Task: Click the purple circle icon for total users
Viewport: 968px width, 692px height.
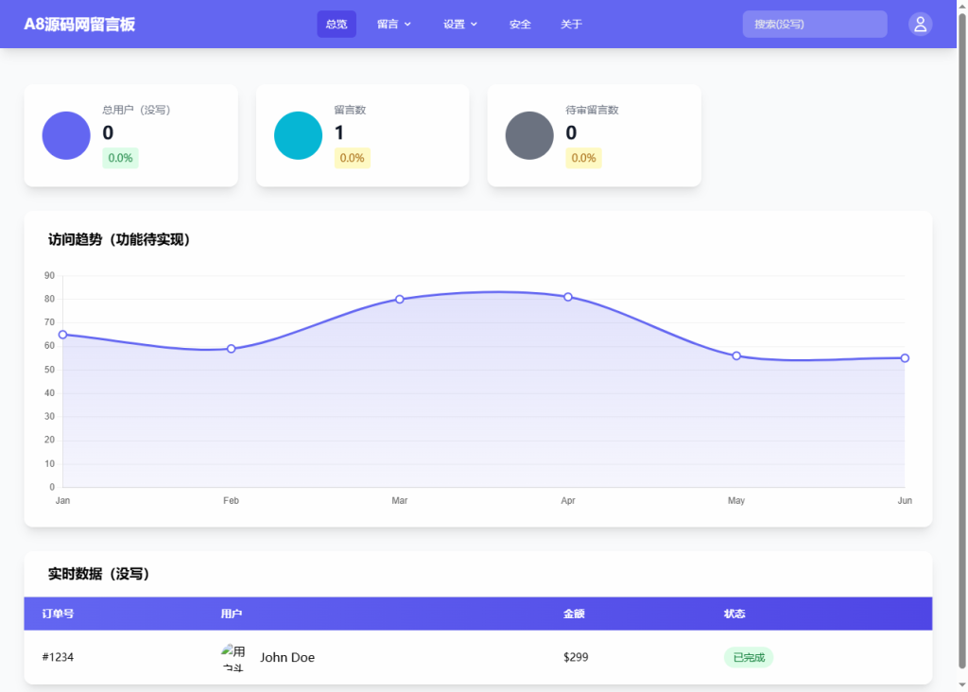Action: pyautogui.click(x=66, y=135)
